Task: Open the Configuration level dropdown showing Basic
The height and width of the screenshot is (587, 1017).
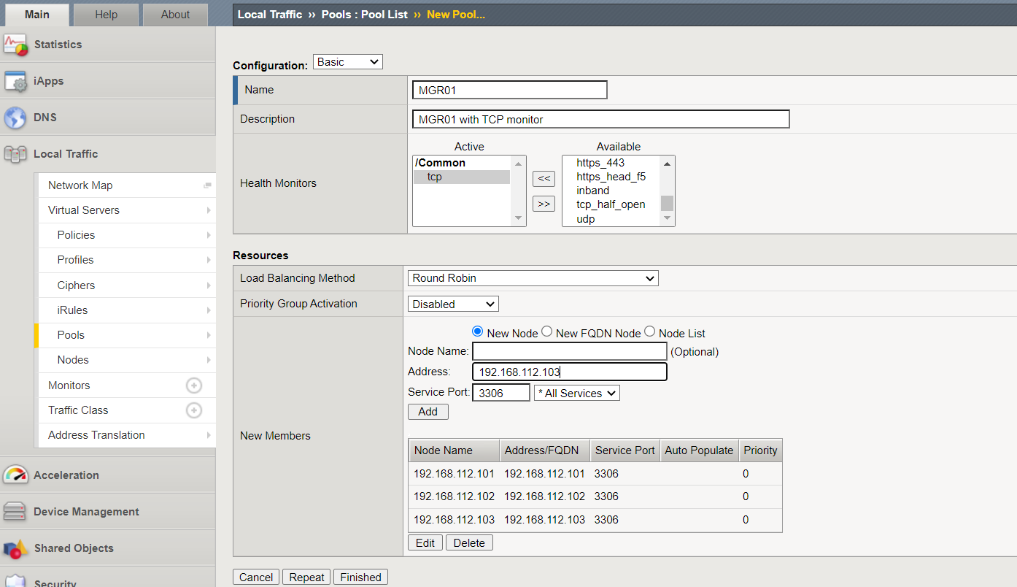Action: click(347, 61)
